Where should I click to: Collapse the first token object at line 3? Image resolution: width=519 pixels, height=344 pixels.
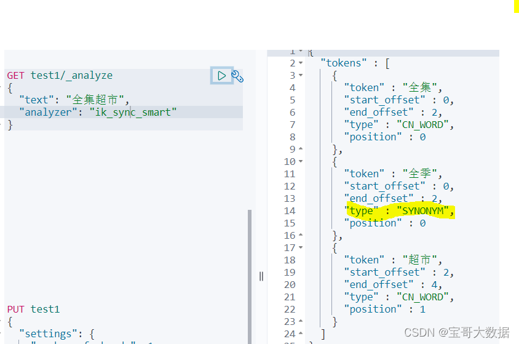pos(301,75)
